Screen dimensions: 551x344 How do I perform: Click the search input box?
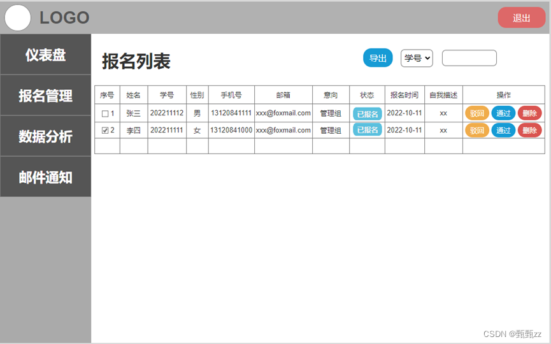click(469, 58)
